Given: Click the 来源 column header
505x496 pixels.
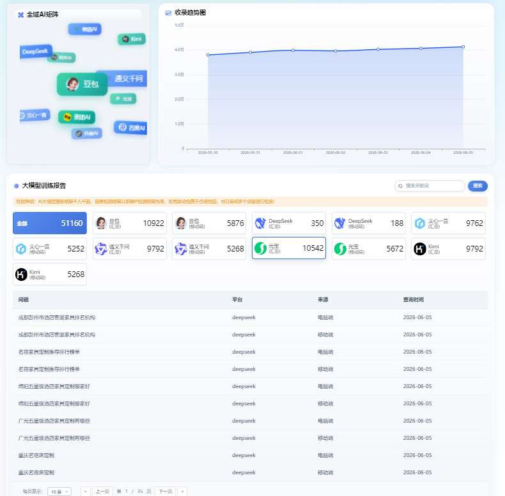Looking at the screenshot, I should [323, 300].
